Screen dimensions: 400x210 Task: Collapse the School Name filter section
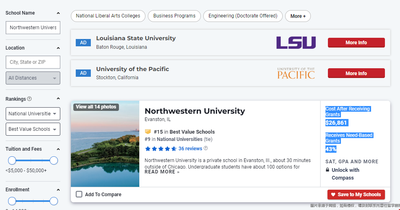(x=58, y=13)
